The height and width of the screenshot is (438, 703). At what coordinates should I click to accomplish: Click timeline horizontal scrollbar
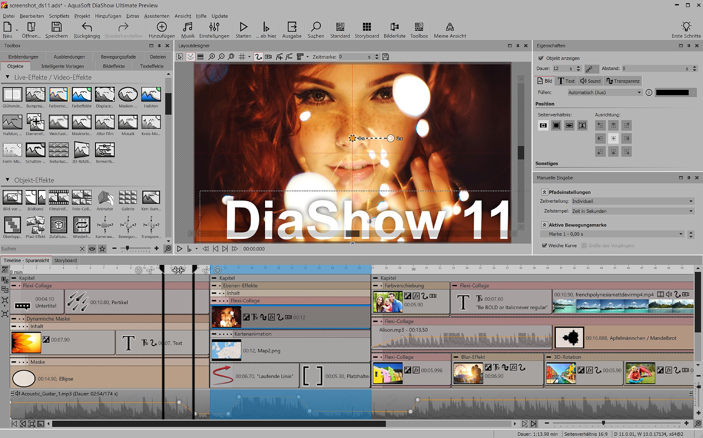[219, 424]
